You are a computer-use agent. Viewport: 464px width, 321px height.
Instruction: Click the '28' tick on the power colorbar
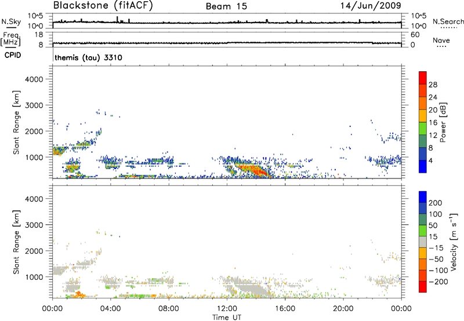tap(433, 85)
